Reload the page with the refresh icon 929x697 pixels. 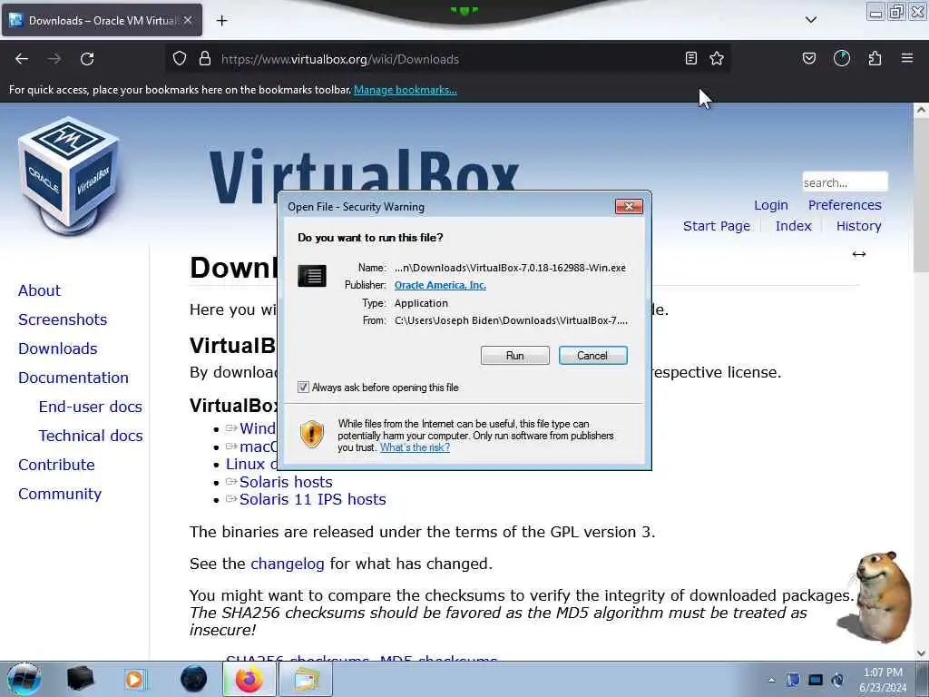(87, 59)
